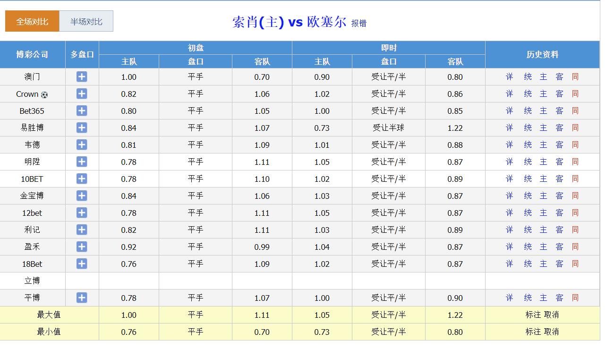Click 标注 取消 in the 最小值 row
606x349 pixels.
[542, 332]
